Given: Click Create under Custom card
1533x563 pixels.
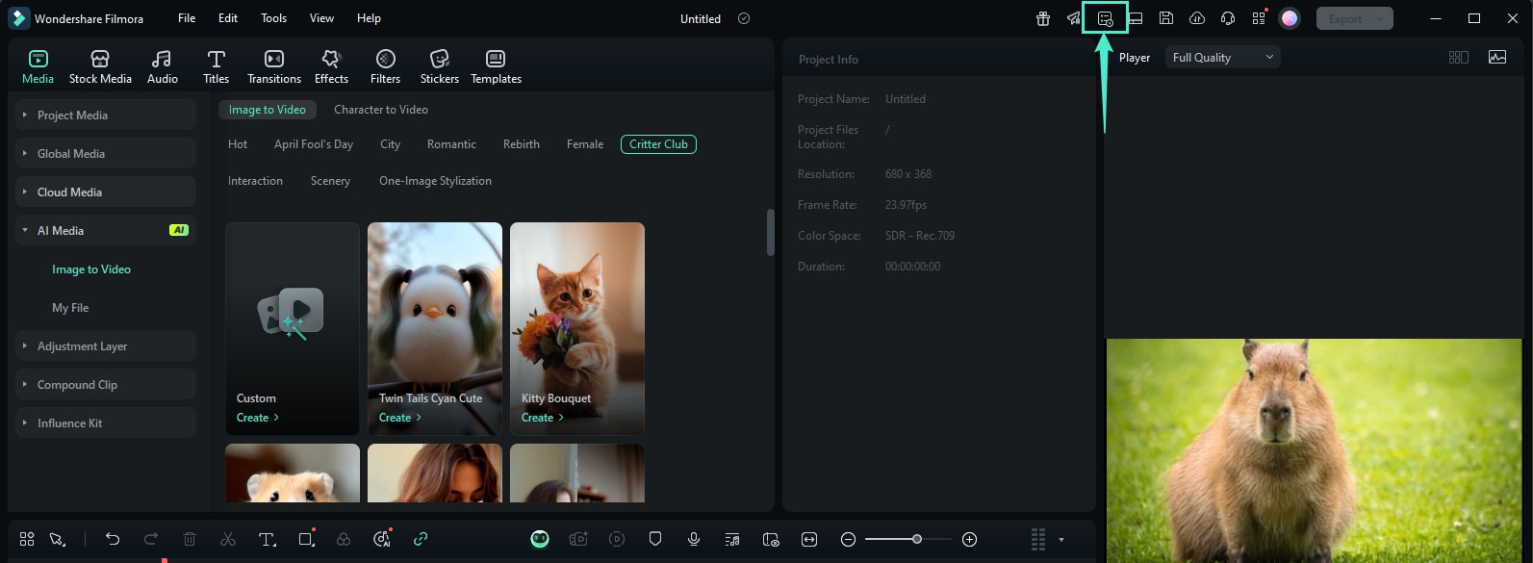Looking at the screenshot, I should tap(258, 418).
